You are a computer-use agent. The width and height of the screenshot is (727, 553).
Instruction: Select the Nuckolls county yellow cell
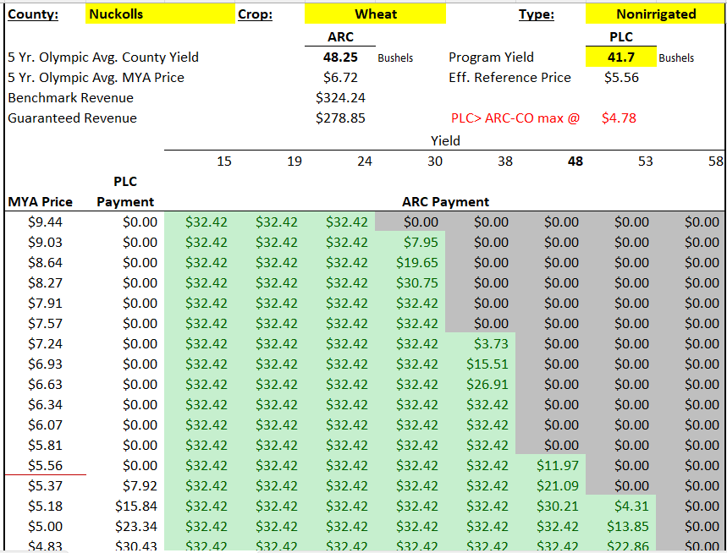tap(159, 14)
